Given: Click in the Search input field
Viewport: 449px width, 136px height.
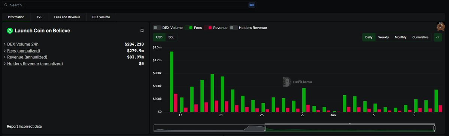Looking at the screenshot, I should [x=129, y=5].
